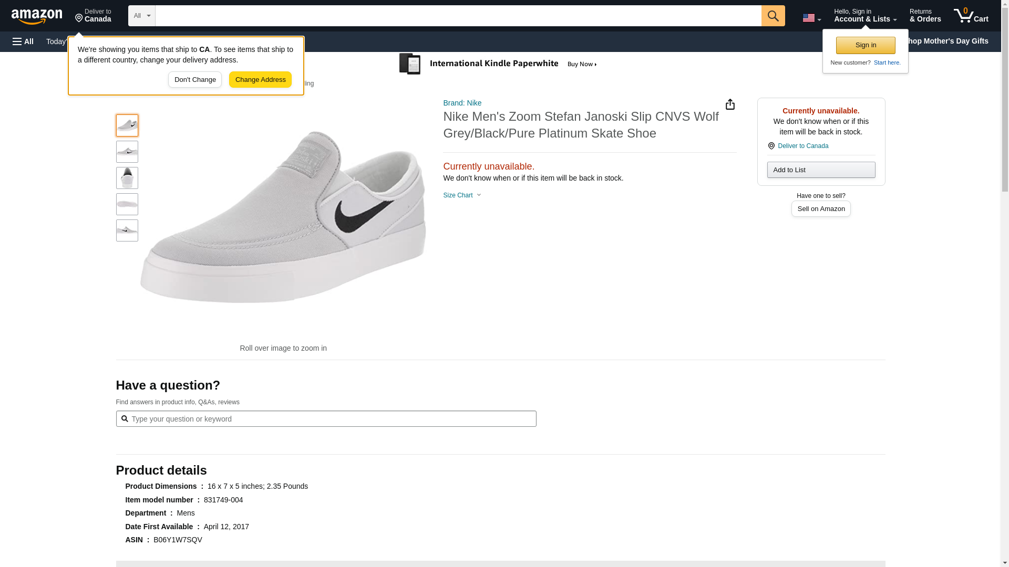The width and height of the screenshot is (1009, 567).
Task: Click the Have a question input field
Action: [x=326, y=419]
